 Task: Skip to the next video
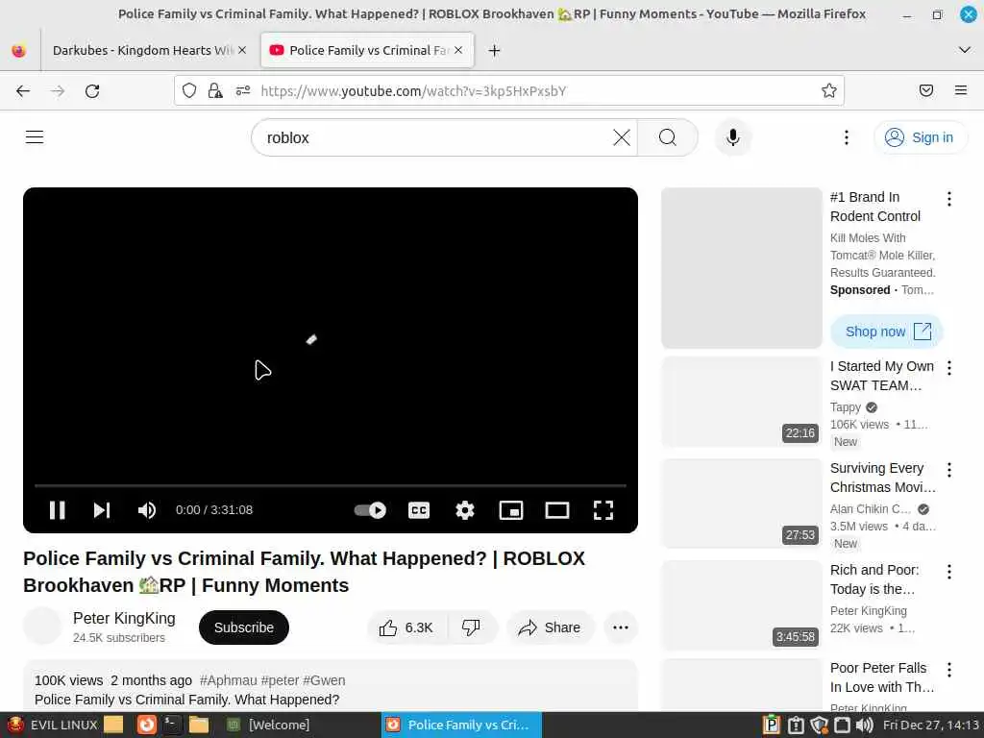[x=102, y=510]
